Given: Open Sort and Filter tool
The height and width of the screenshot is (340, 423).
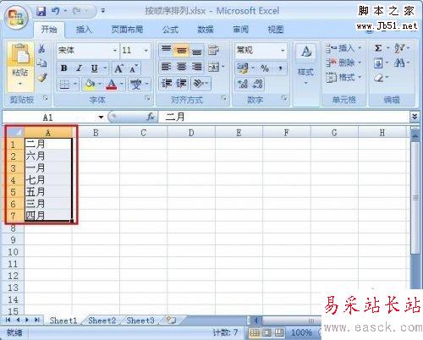Looking at the screenshot, I should pos(399,48).
